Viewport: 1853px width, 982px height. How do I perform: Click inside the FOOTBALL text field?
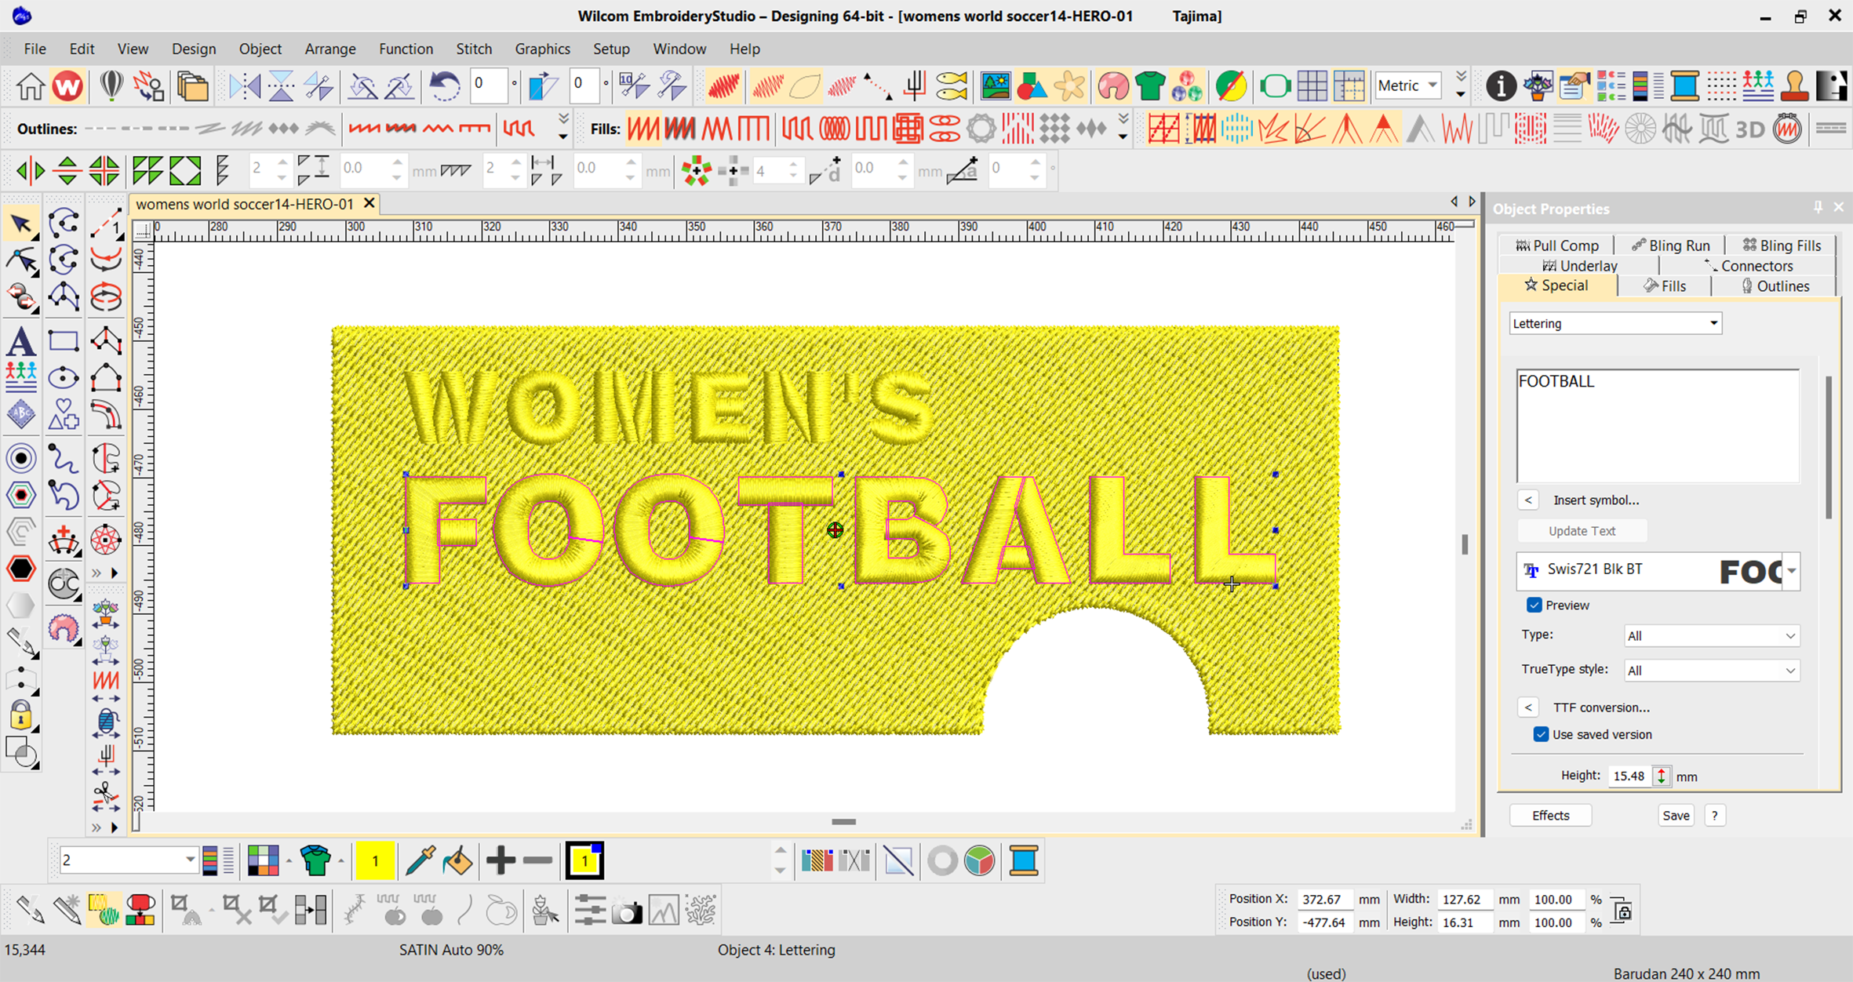[1657, 424]
